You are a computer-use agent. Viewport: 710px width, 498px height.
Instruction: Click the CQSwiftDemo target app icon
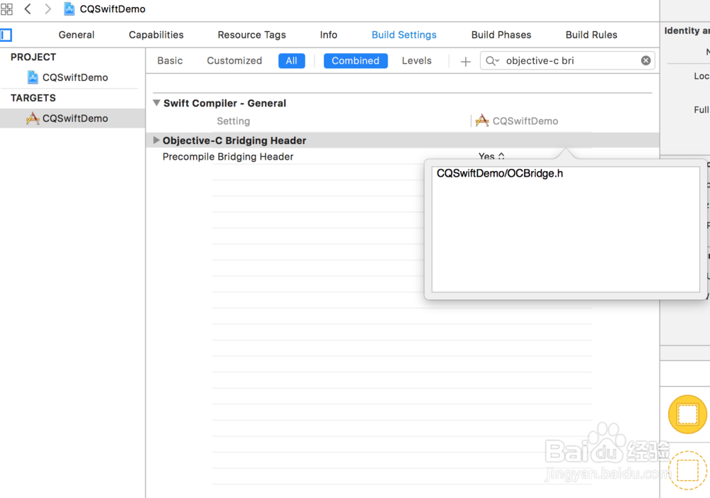33,118
